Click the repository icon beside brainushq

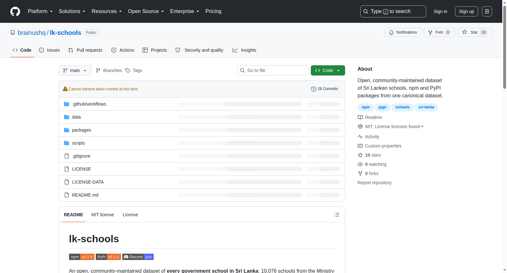[x=13, y=33]
